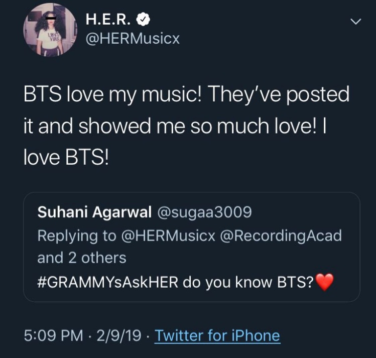376x358 pixels.
Task: Expand the tweet options chevron
Action: tap(355, 21)
